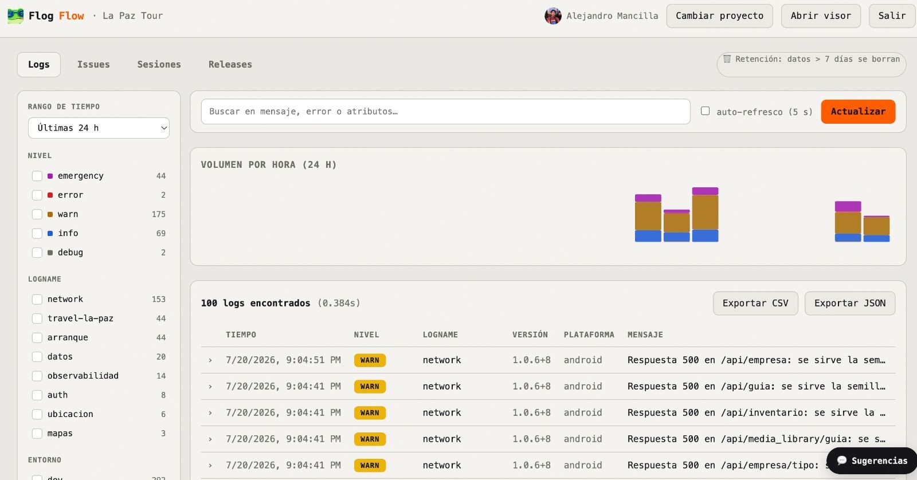
Task: Toggle the auth logname checkbox
Action: [x=37, y=395]
